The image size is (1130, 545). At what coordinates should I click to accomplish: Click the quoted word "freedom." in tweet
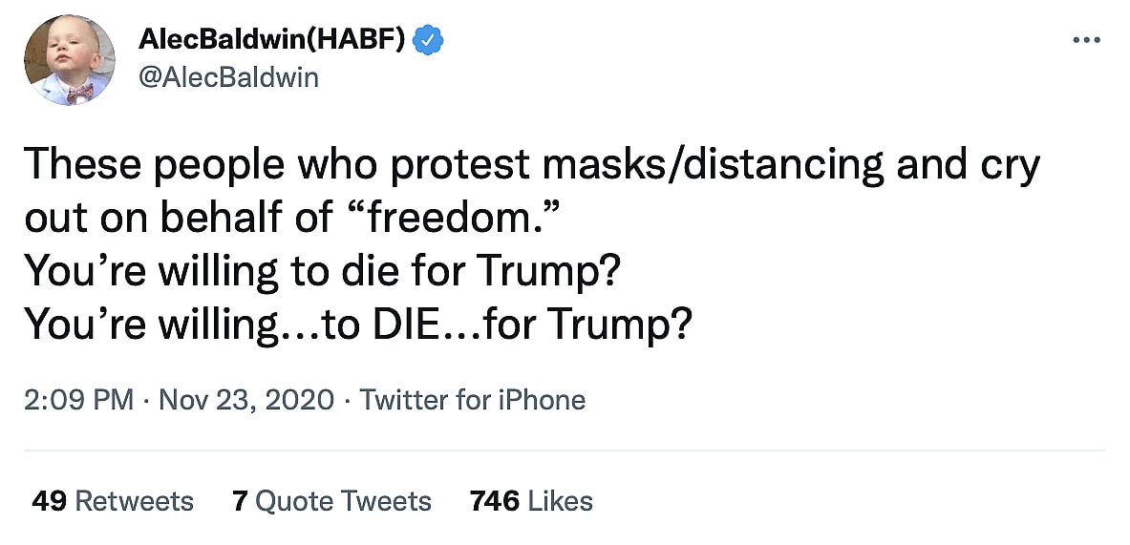click(x=453, y=219)
